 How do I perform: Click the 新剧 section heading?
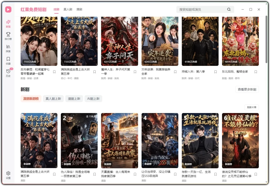click(25, 89)
